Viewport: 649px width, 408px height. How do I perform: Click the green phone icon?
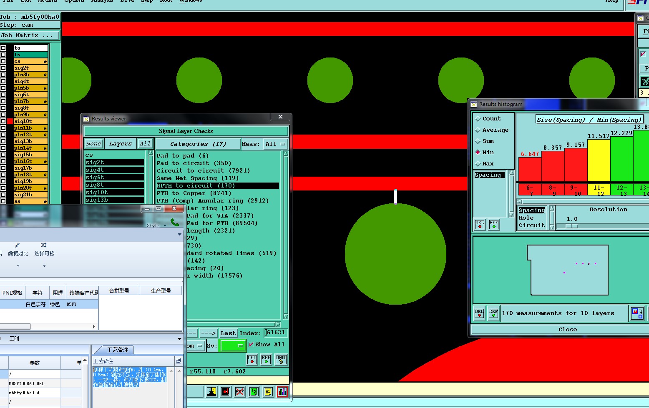click(175, 222)
